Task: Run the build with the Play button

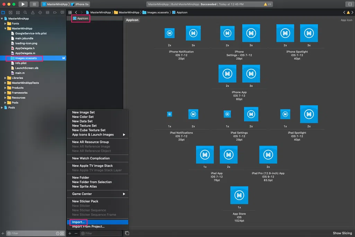Action: tap(23, 4)
